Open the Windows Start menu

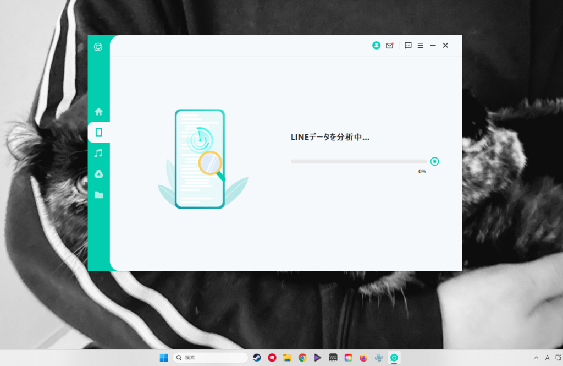[164, 358]
